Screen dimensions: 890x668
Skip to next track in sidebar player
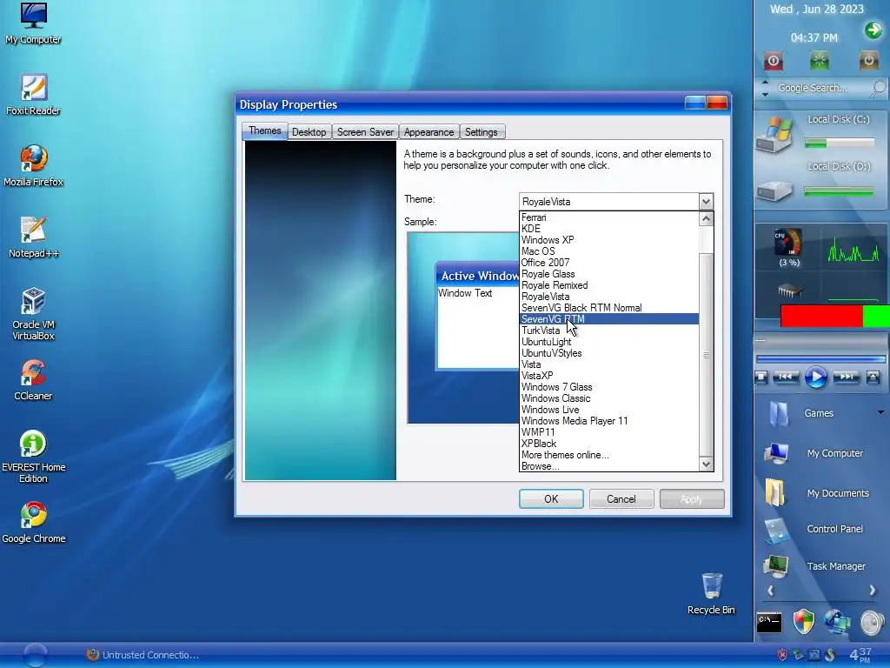[847, 377]
